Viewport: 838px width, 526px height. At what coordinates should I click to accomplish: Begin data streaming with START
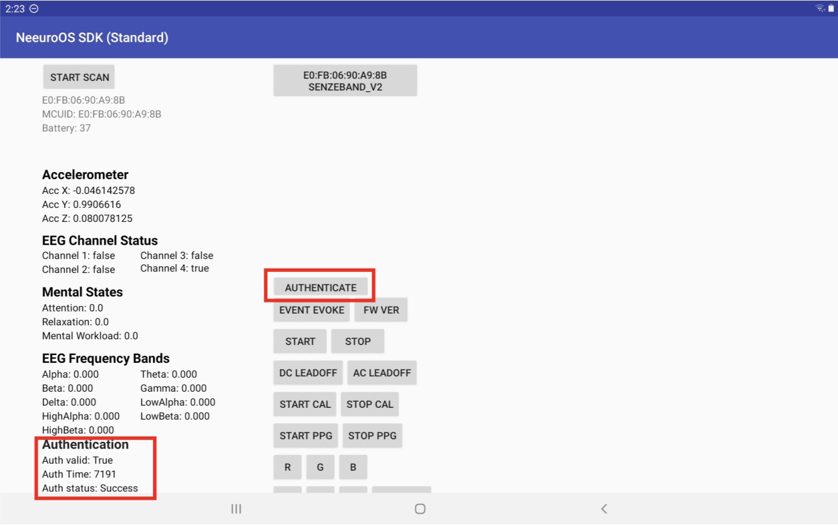tap(300, 341)
